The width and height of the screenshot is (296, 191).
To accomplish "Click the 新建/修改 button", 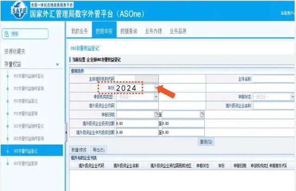I will (79, 150).
